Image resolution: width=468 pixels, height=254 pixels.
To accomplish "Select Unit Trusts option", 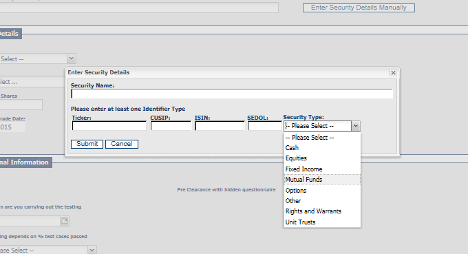I will 322,222.
